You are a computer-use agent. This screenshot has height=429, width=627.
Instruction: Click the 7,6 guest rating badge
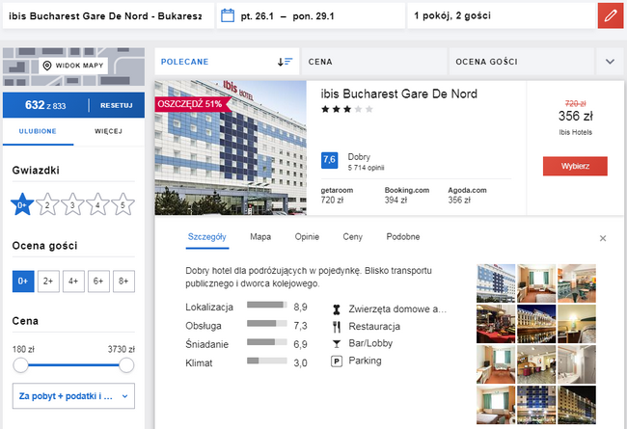pos(330,160)
